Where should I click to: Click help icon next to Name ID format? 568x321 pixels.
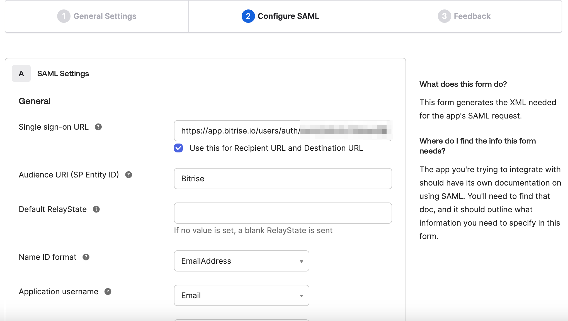pos(86,257)
